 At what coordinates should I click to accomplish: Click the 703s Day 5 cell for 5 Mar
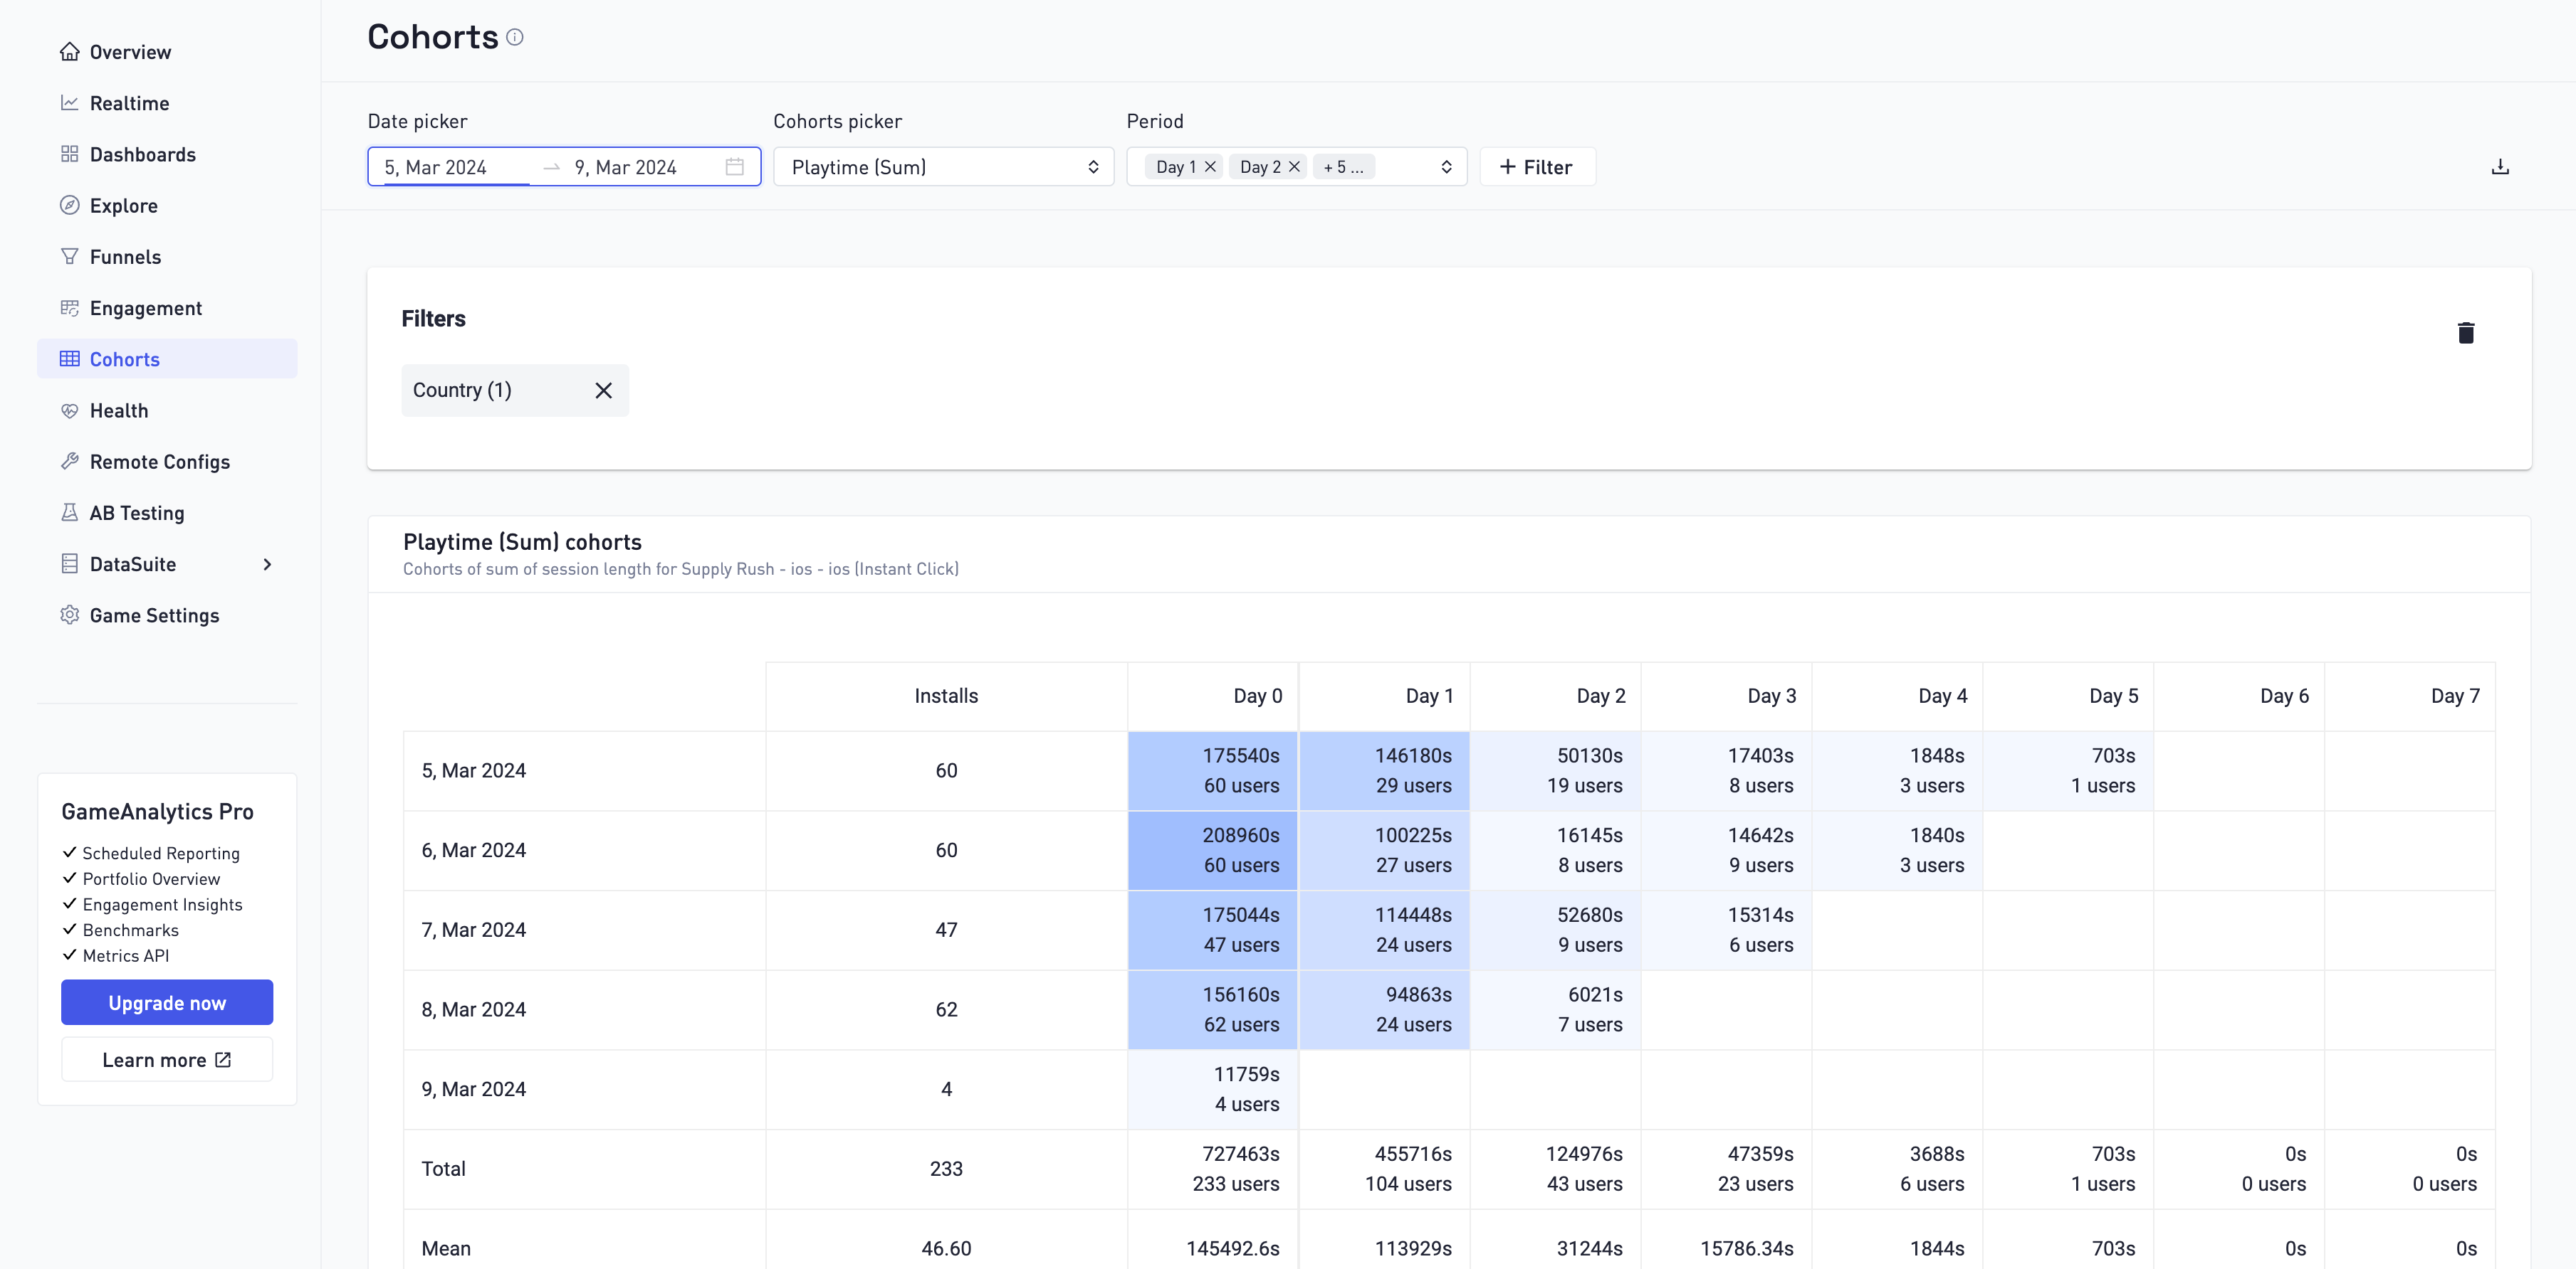click(2068, 770)
